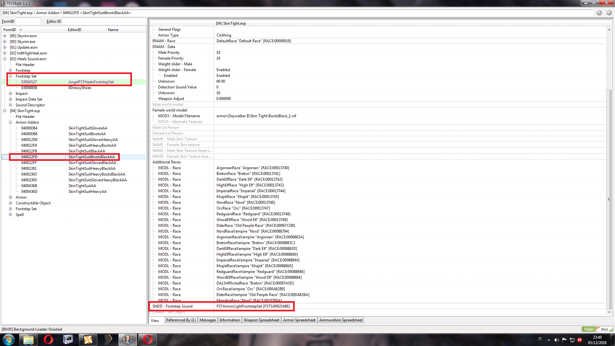Open Action Center flag tray icon
Screen dimensions: 615x346
click(x=564, y=340)
